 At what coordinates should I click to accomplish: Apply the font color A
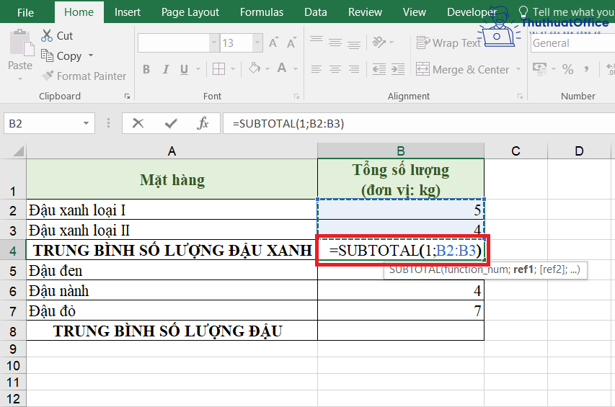(x=282, y=68)
